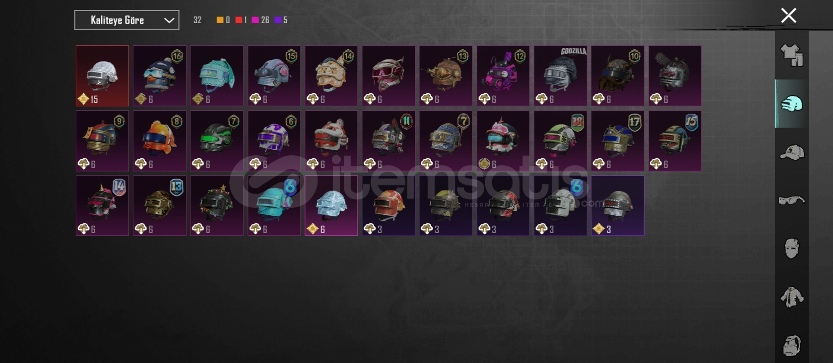Expand sorting options via chevron arrow
The image size is (833, 363).
169,21
